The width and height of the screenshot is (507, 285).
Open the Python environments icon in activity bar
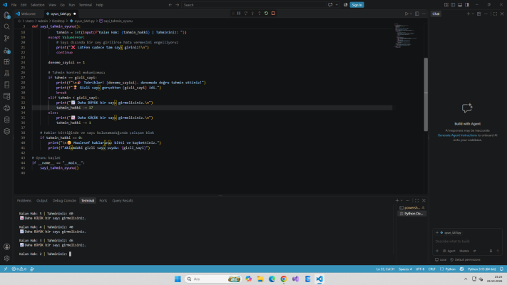(x=6, y=108)
